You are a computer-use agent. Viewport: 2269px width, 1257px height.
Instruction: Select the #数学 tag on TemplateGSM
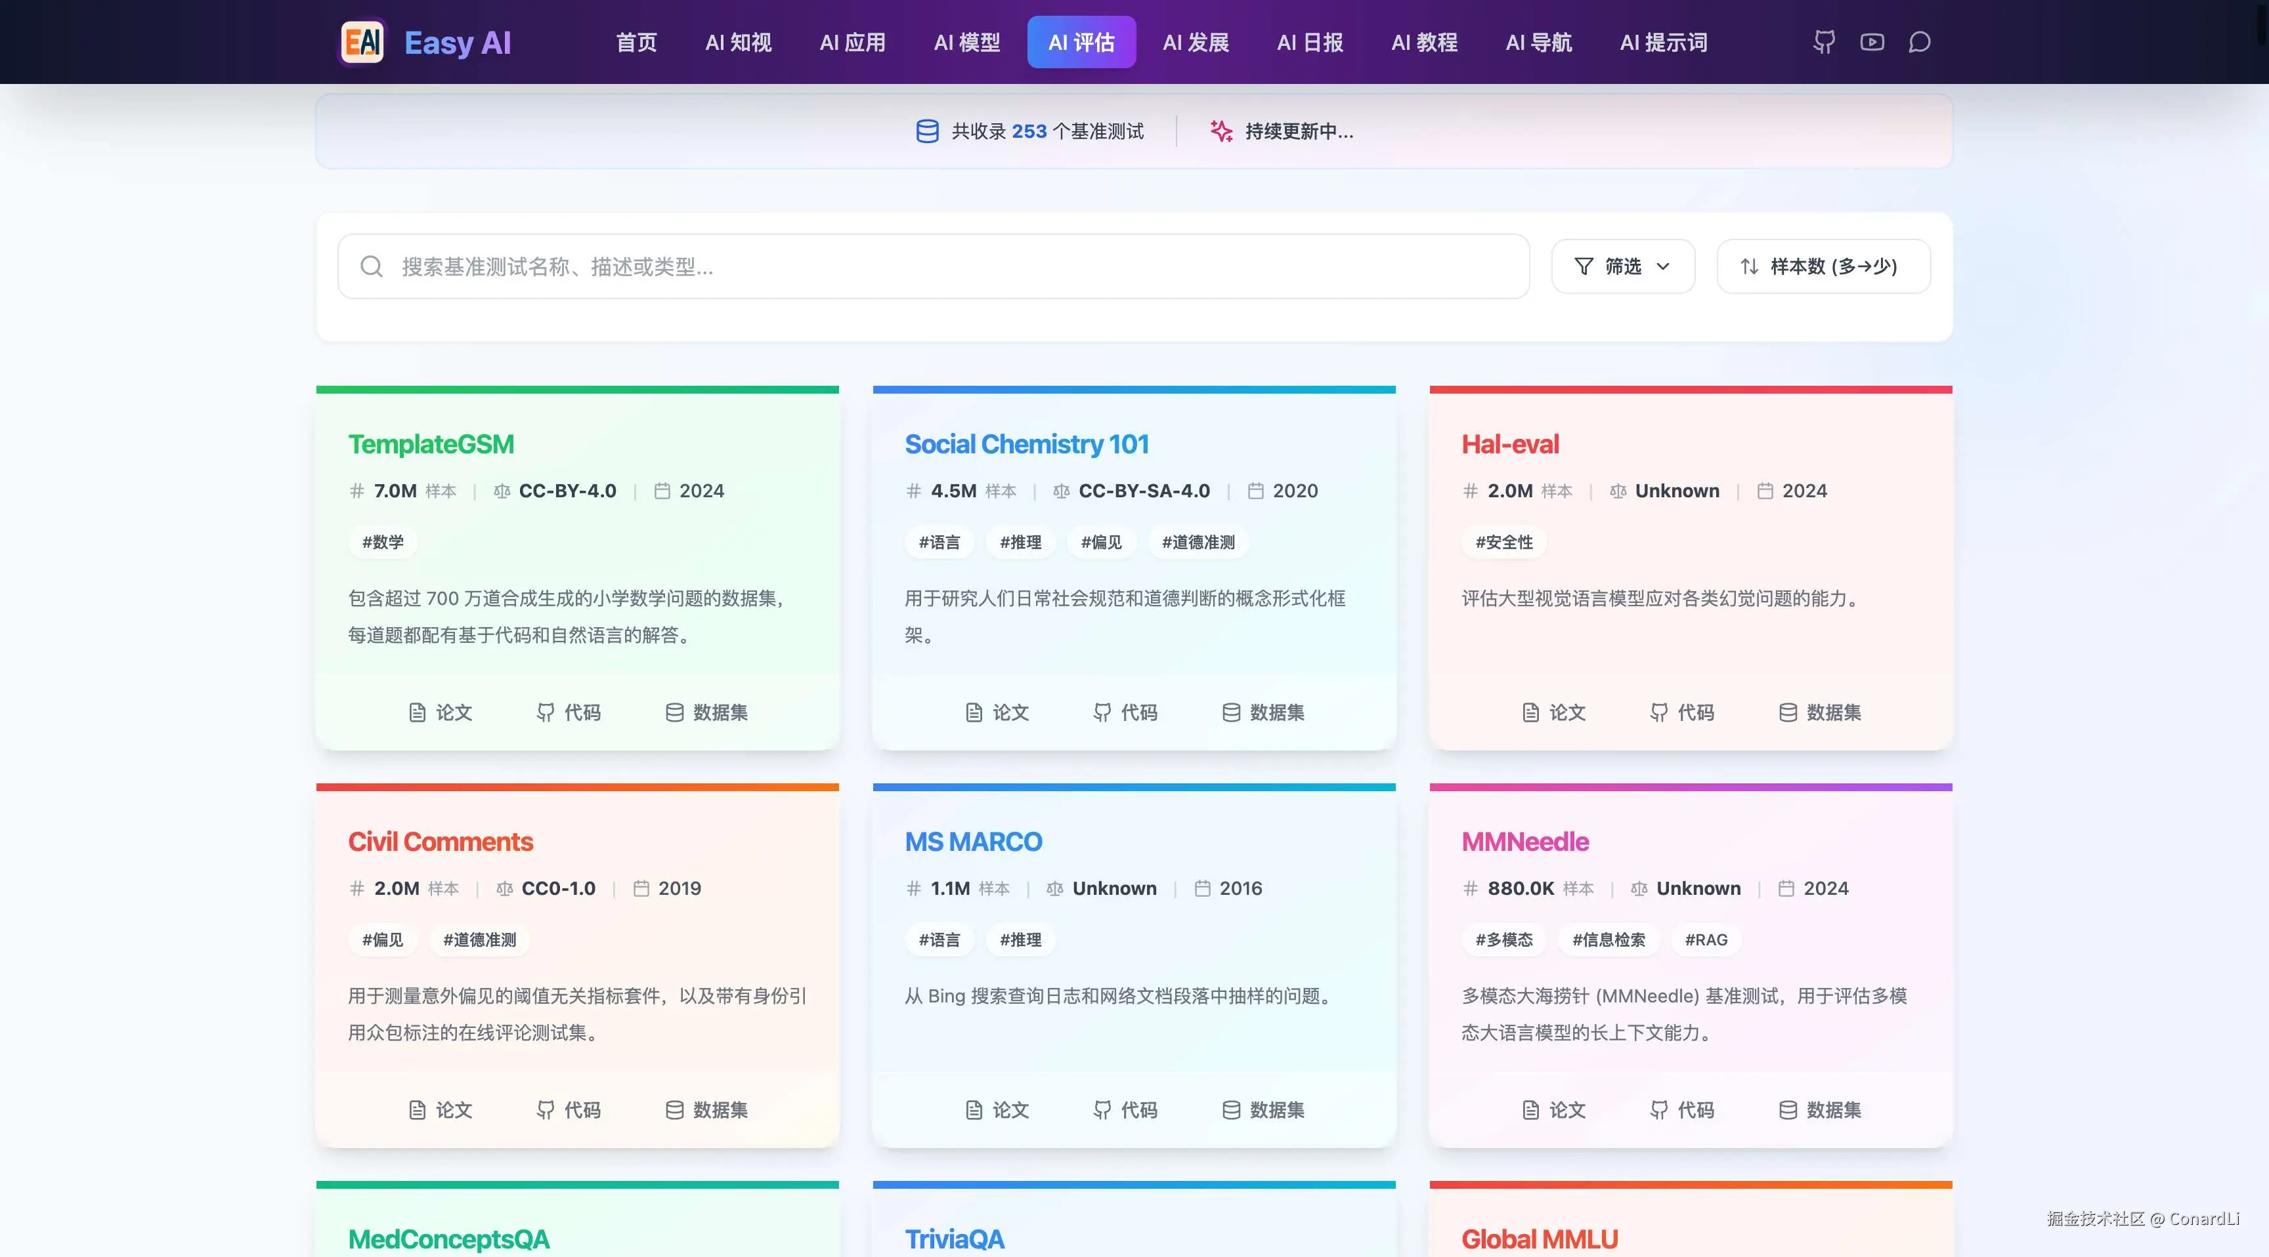[x=382, y=543]
